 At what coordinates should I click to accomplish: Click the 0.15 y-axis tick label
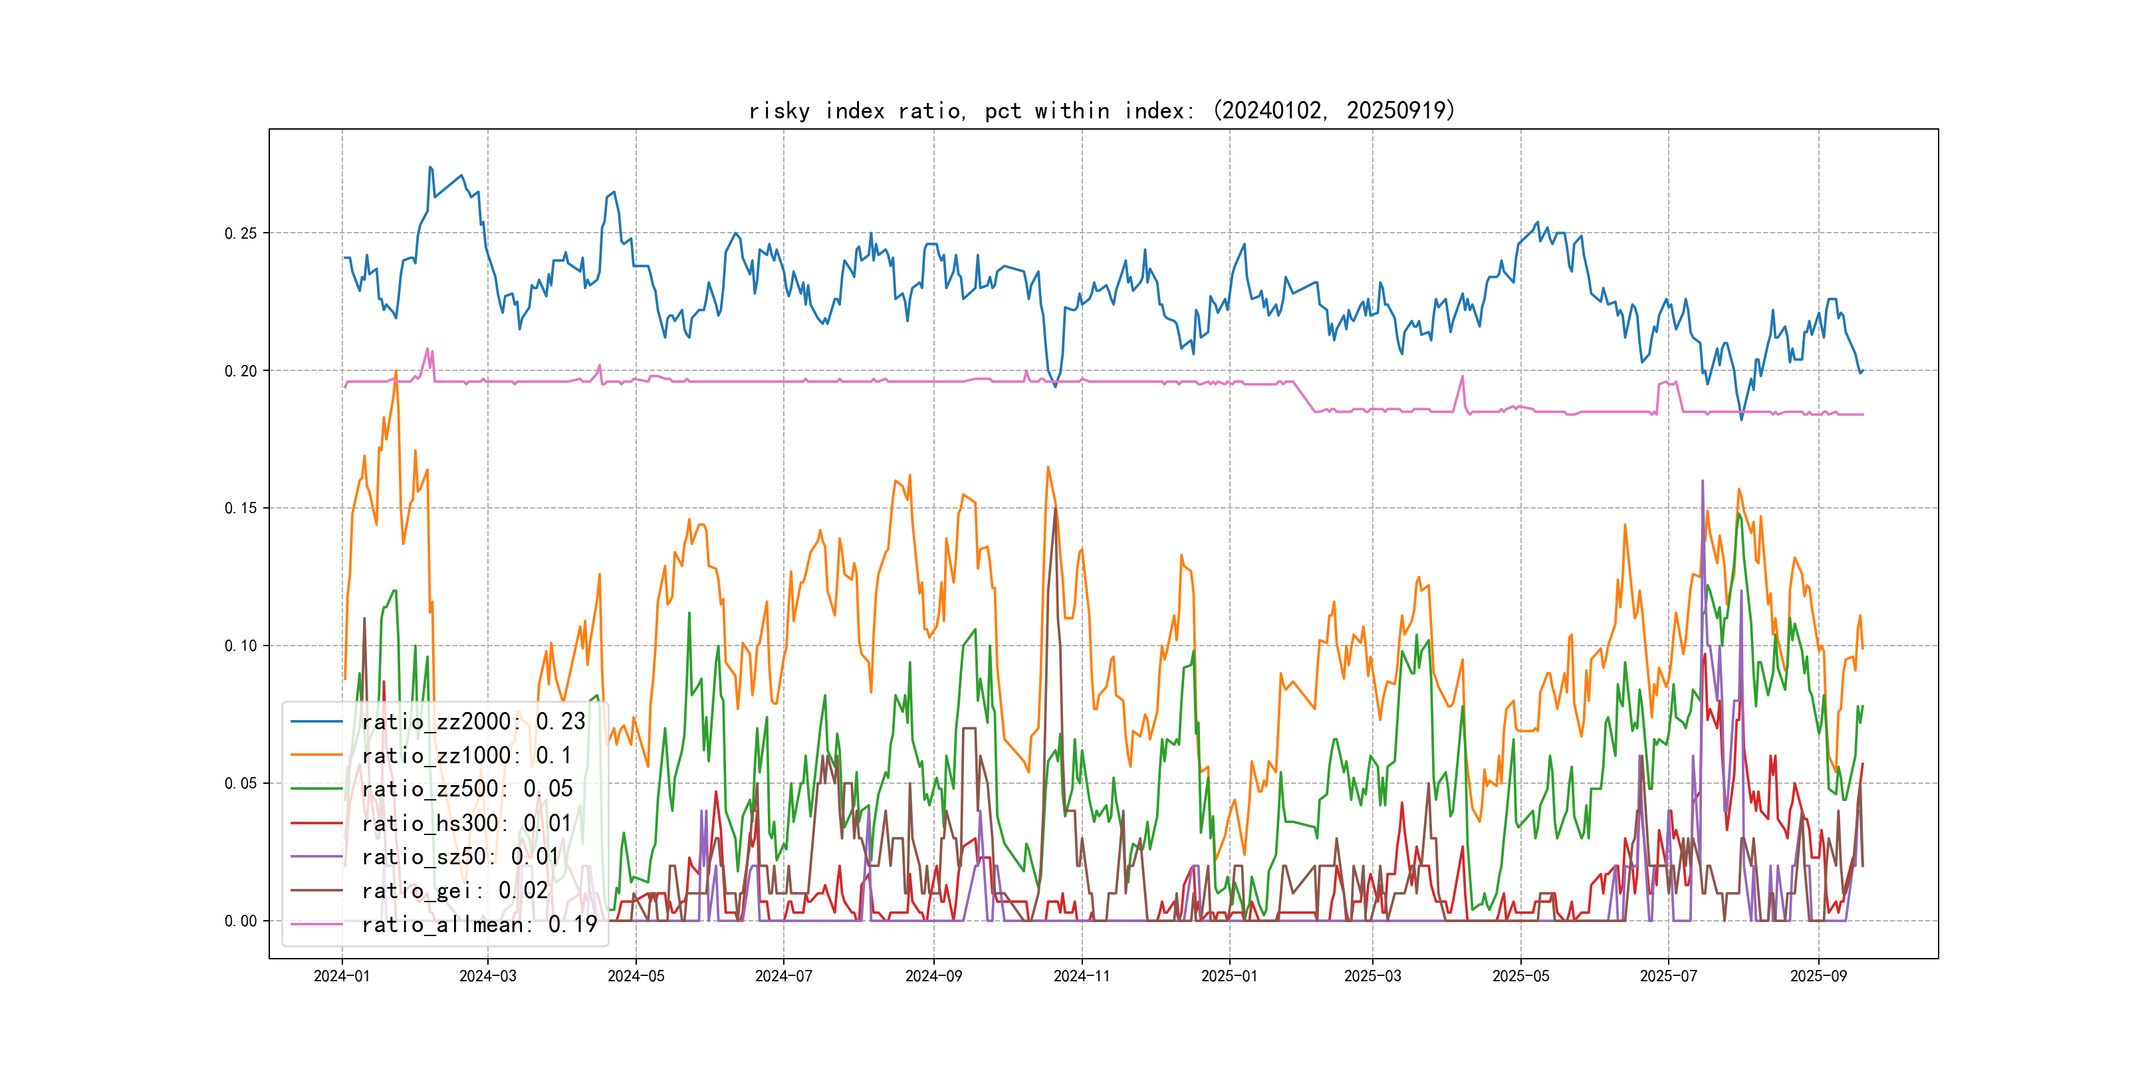241,509
